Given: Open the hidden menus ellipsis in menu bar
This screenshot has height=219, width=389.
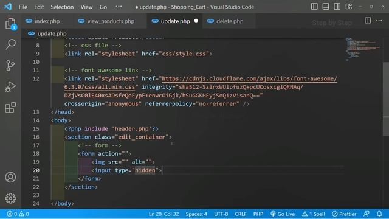Looking at the screenshot, I should [x=119, y=7].
